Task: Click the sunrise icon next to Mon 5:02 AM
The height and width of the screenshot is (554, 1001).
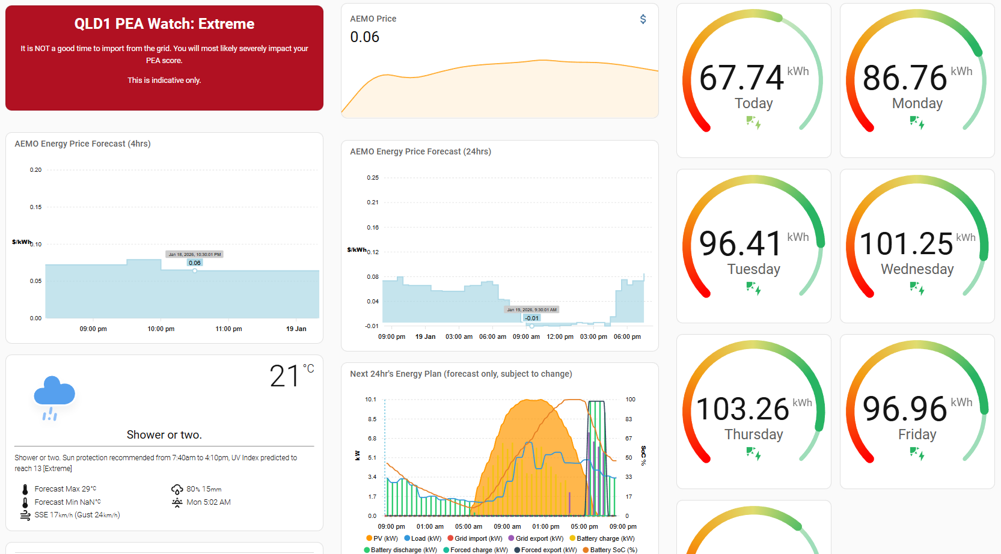Action: [176, 502]
